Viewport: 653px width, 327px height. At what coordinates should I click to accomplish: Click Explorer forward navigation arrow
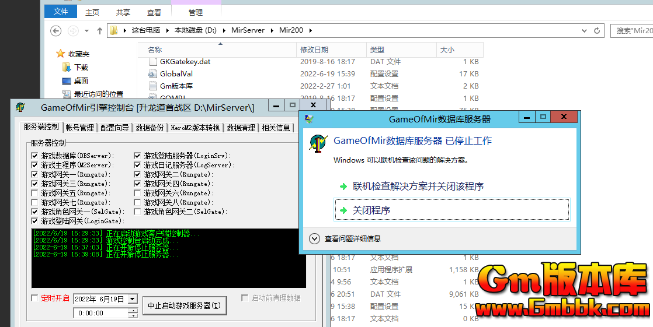[73, 30]
